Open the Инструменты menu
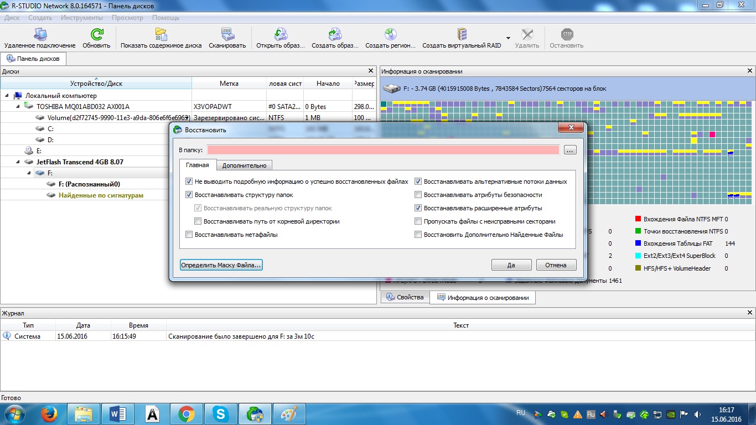This screenshot has width=756, height=425. click(x=82, y=18)
